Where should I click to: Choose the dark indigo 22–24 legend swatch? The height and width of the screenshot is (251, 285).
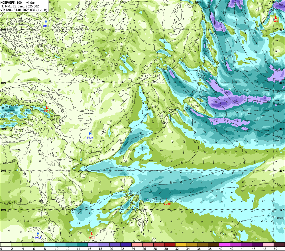coord(126,245)
